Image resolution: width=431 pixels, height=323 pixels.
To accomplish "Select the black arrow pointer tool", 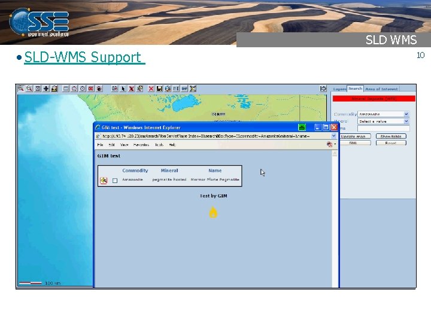I will click(x=123, y=89).
